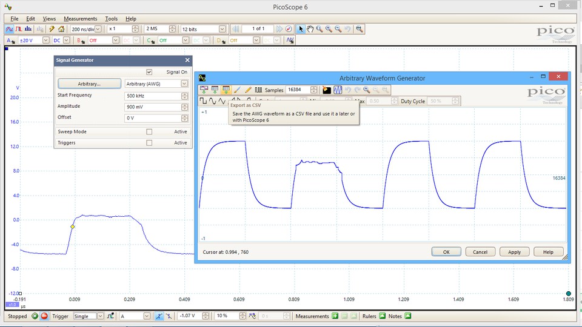Open the buffer navigator compass icon
The image size is (582, 327).
[x=289, y=29]
